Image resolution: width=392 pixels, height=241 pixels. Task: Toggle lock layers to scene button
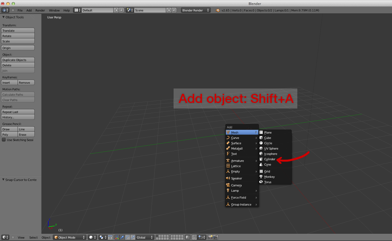point(187,237)
